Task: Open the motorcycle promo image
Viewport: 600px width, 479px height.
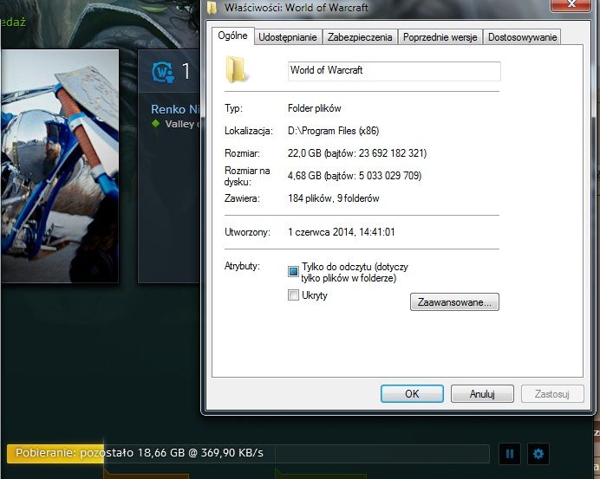Action: pos(60,166)
